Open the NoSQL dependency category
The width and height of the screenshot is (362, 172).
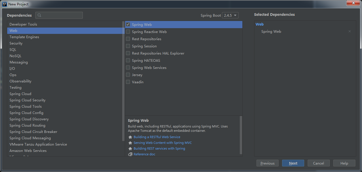(15, 56)
